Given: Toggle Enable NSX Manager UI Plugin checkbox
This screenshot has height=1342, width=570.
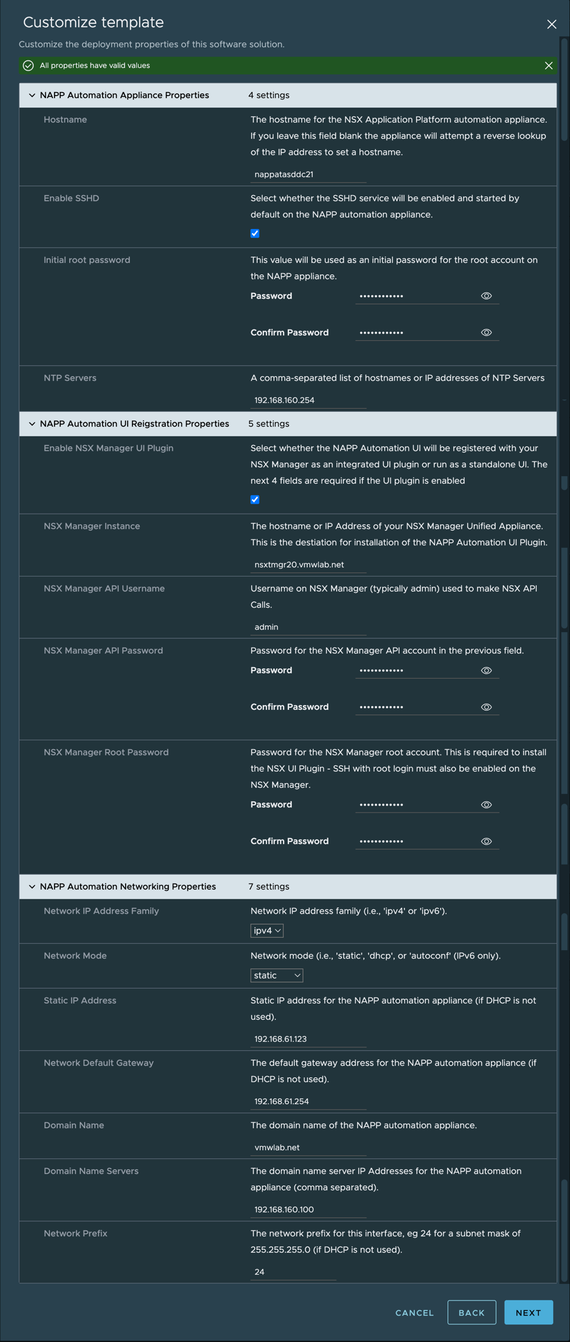Looking at the screenshot, I should 255,499.
